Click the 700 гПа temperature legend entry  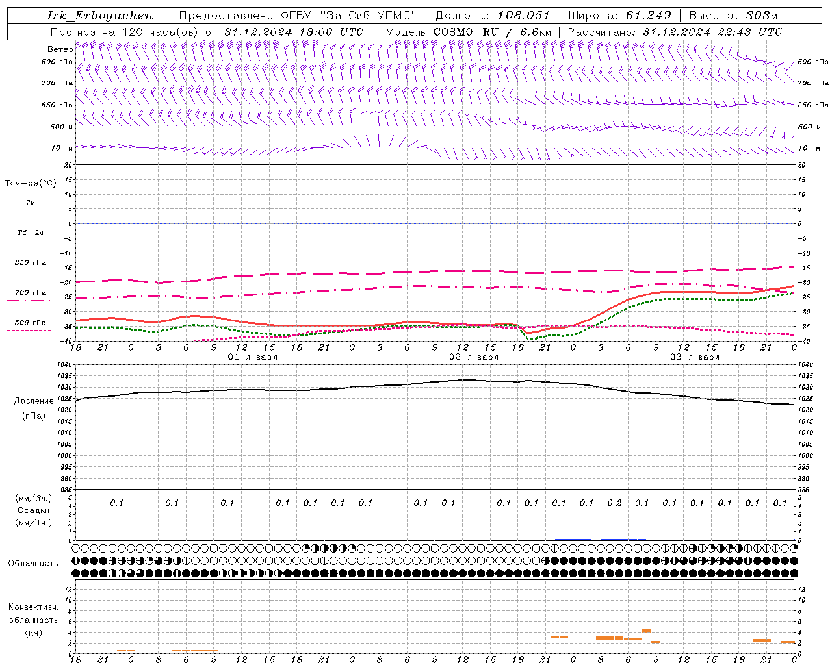pos(30,293)
